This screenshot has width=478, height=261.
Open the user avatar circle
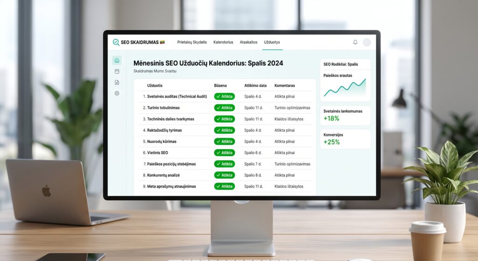click(367, 42)
